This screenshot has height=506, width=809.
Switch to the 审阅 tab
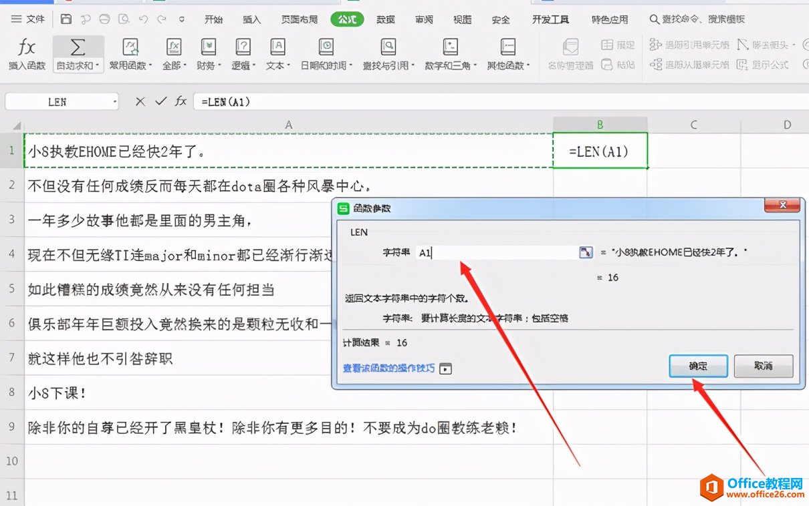pyautogui.click(x=424, y=19)
